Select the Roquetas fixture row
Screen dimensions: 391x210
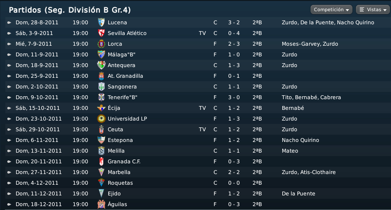pyautogui.click(x=197, y=183)
